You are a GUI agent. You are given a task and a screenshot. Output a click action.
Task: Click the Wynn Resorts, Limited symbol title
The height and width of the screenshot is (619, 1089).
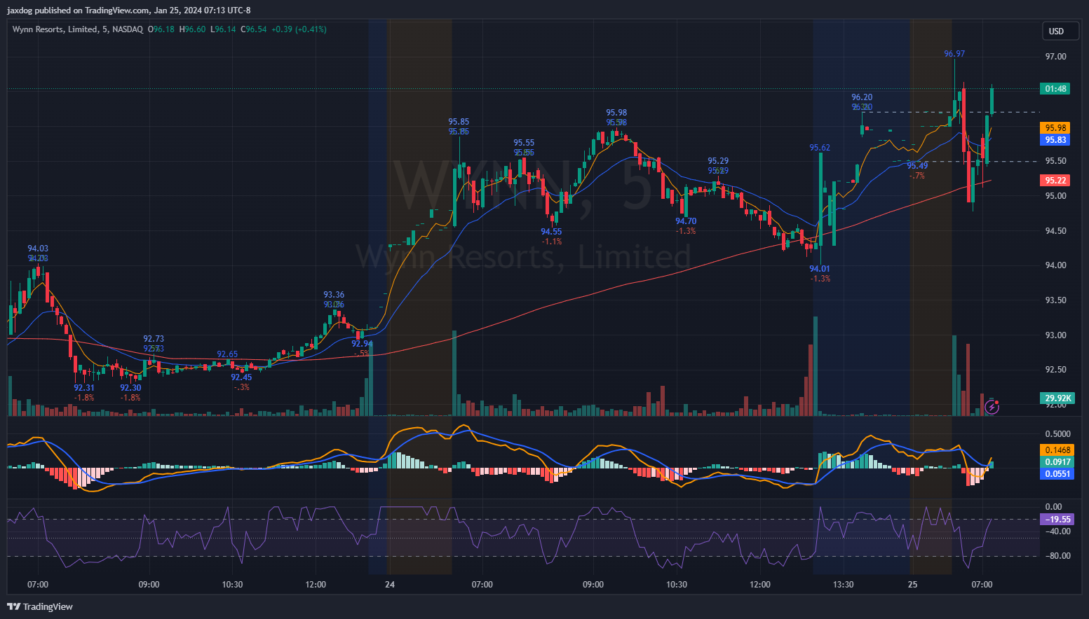coord(55,29)
